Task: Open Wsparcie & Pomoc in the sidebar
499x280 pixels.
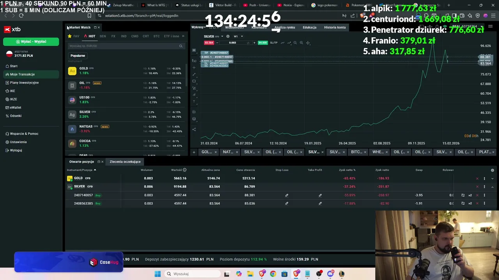Action: (22, 134)
